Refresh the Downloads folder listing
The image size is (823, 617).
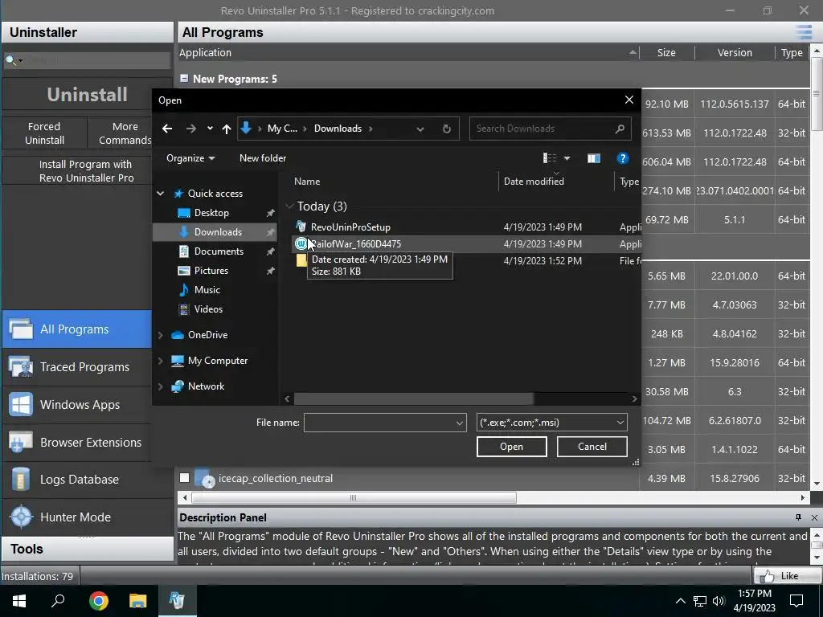pos(447,129)
